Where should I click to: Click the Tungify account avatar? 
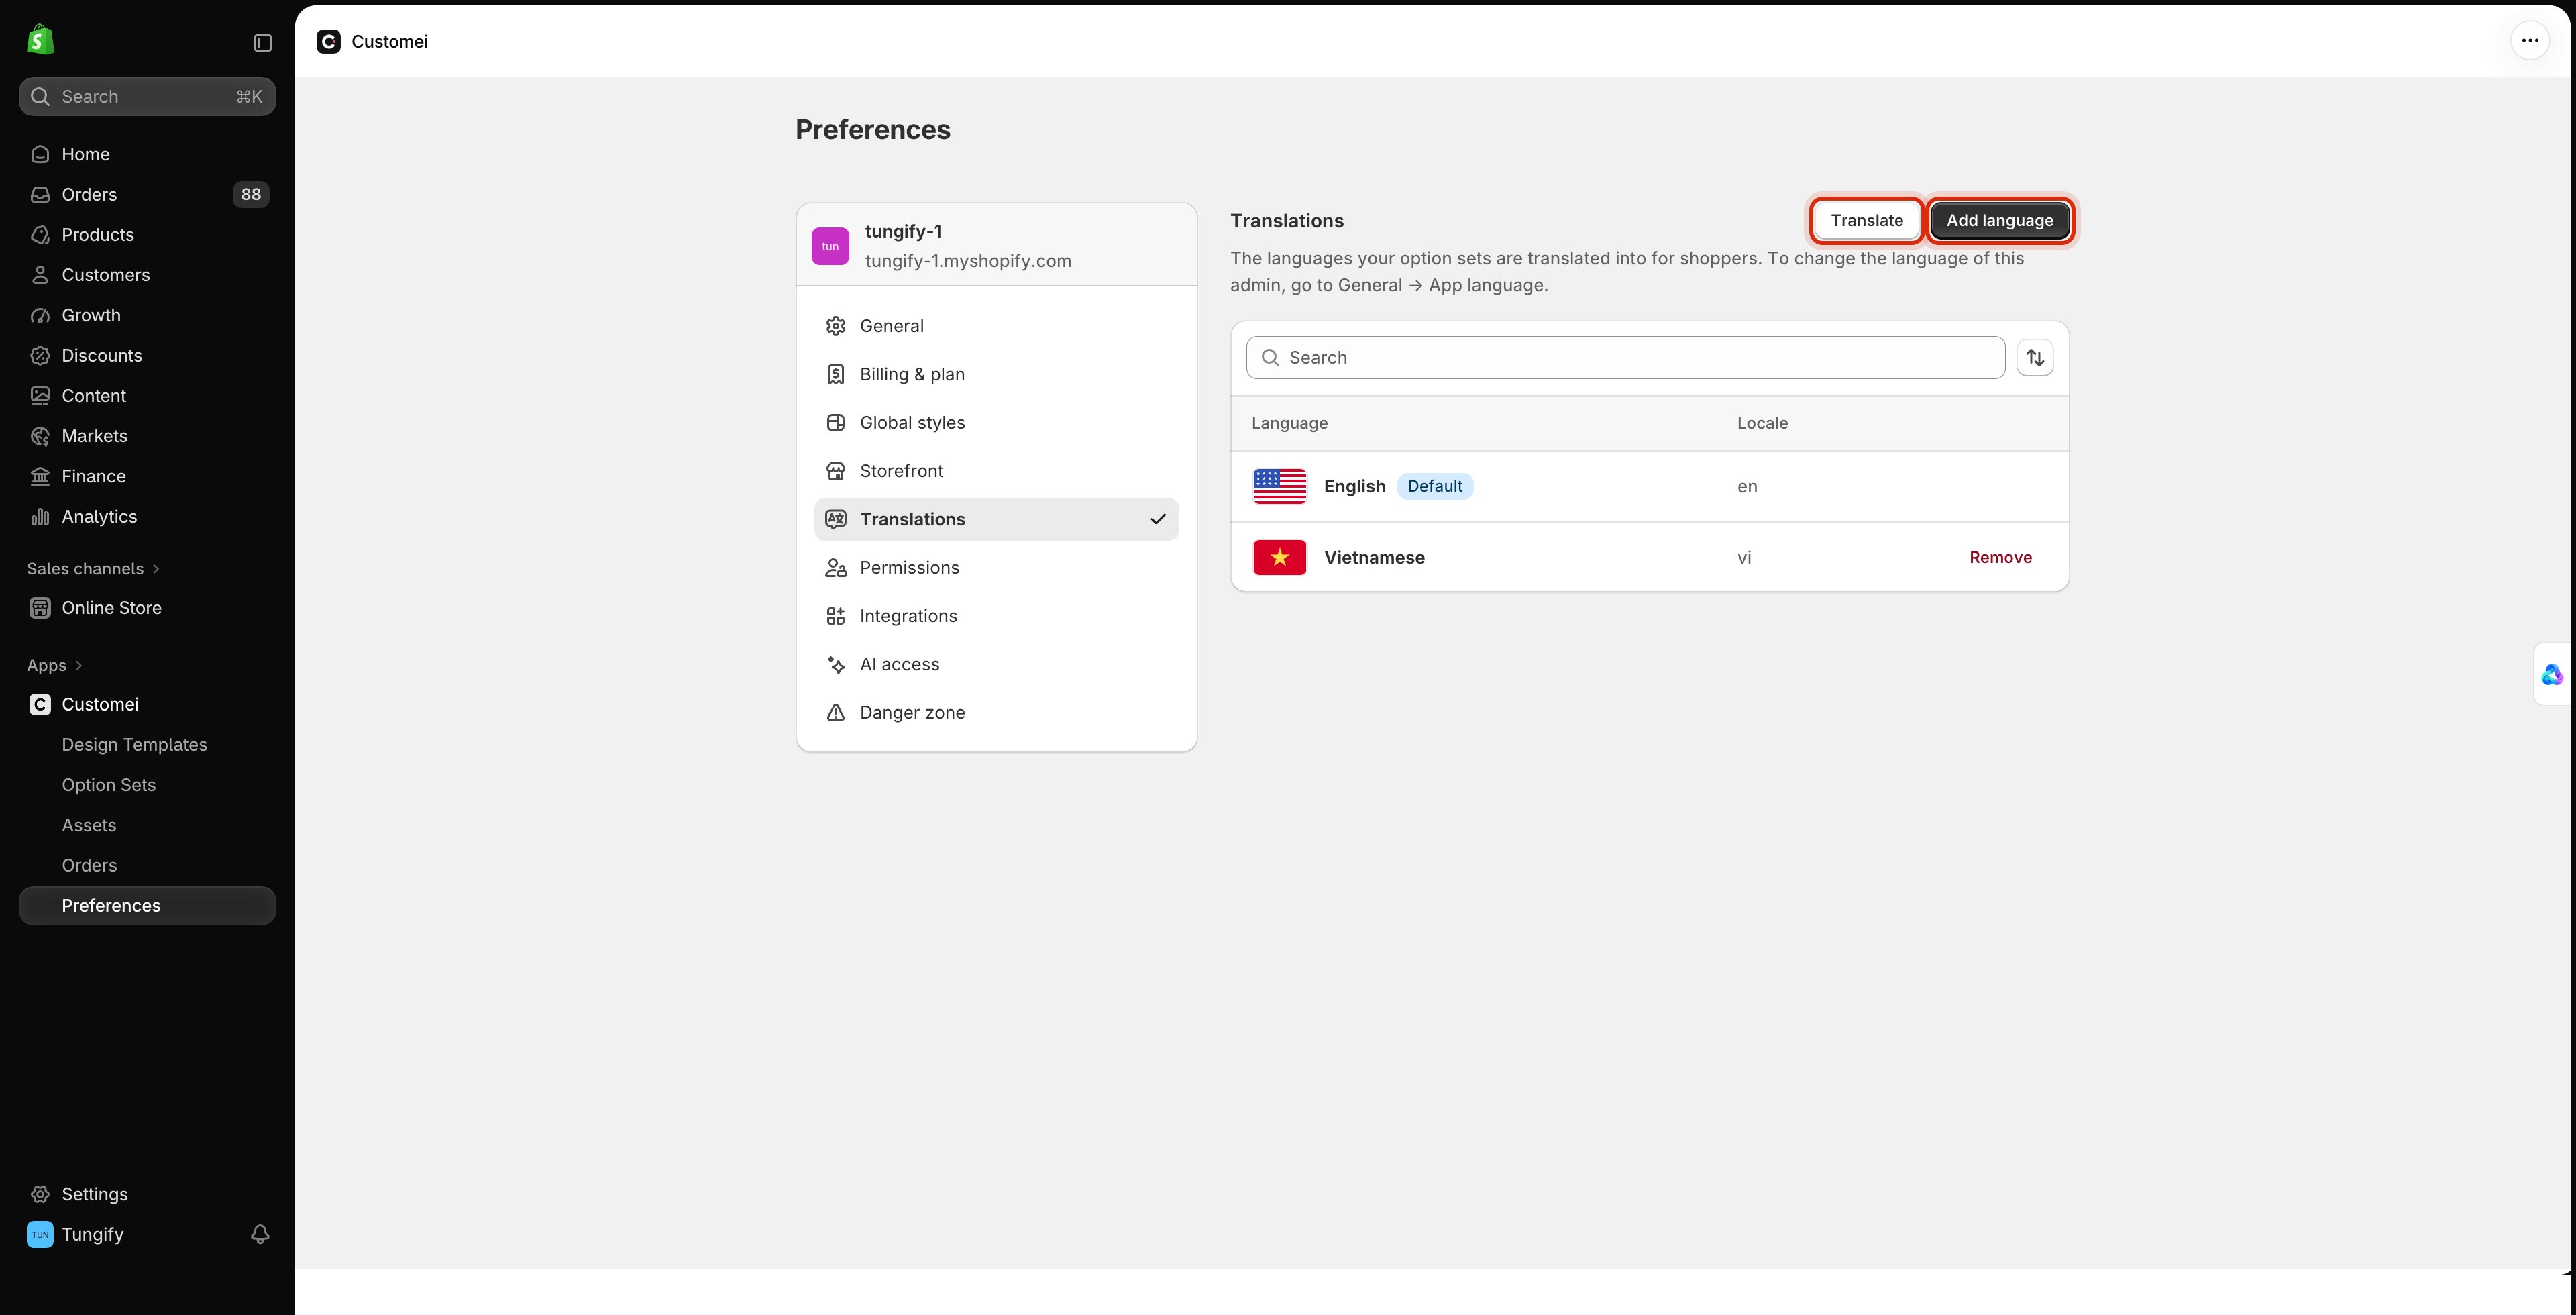click(x=40, y=1235)
